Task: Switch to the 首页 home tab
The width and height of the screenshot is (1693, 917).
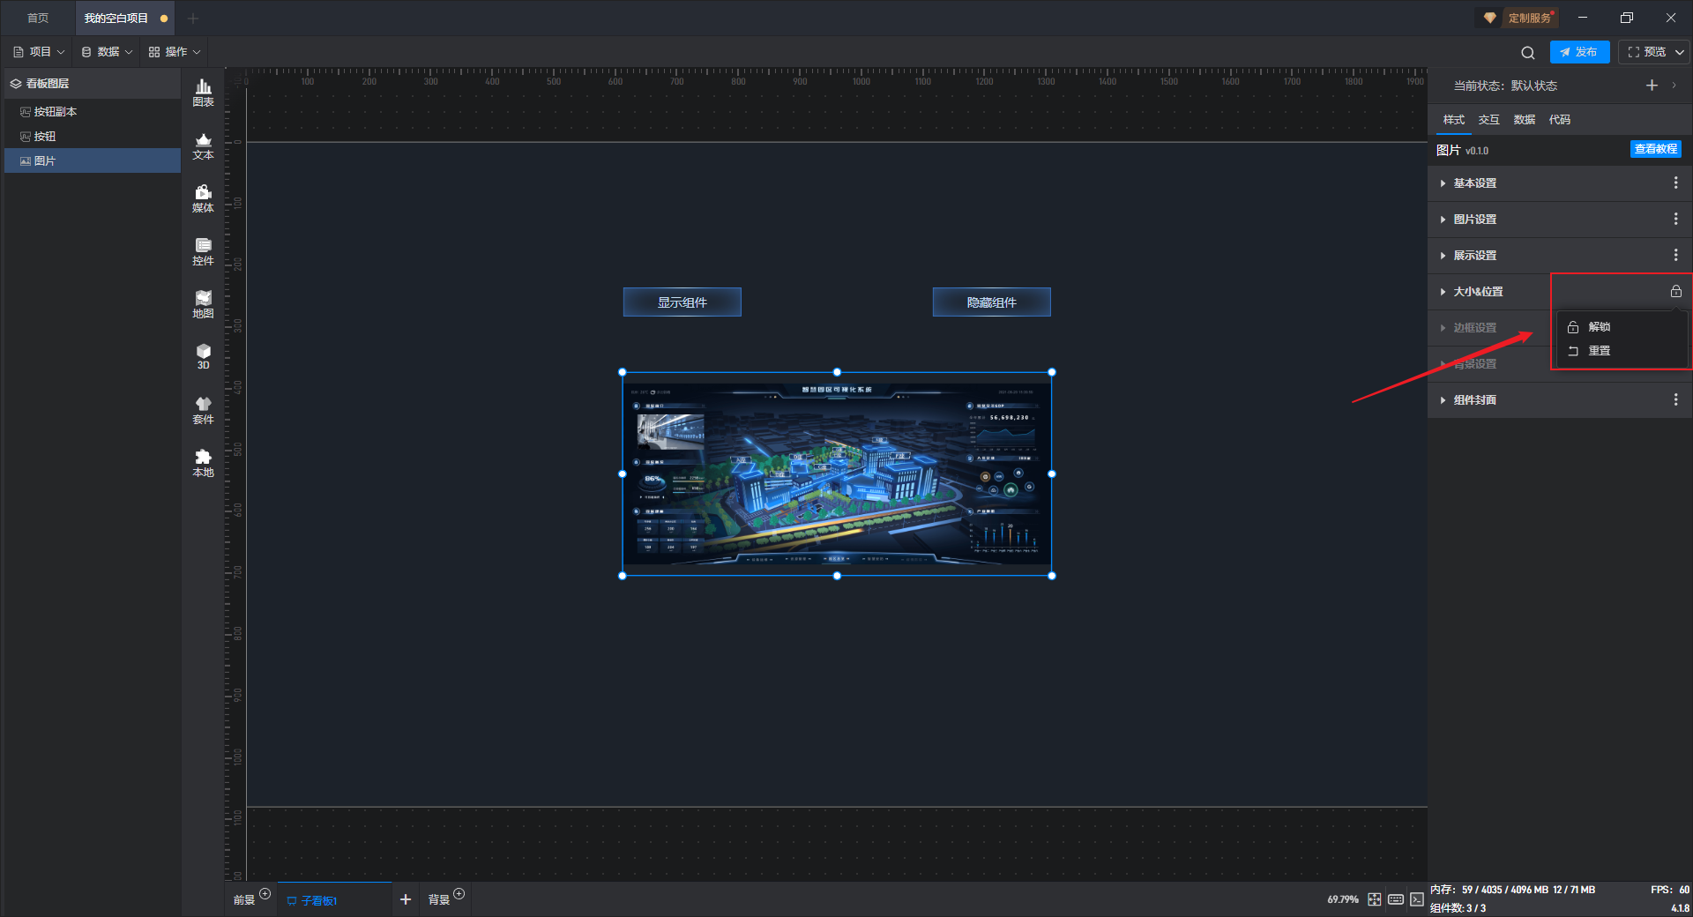Action: tap(38, 19)
